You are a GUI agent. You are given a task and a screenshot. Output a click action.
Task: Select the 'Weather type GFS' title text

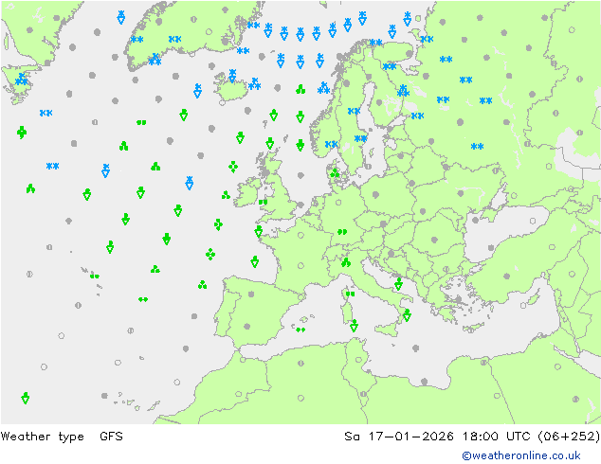(x=62, y=436)
